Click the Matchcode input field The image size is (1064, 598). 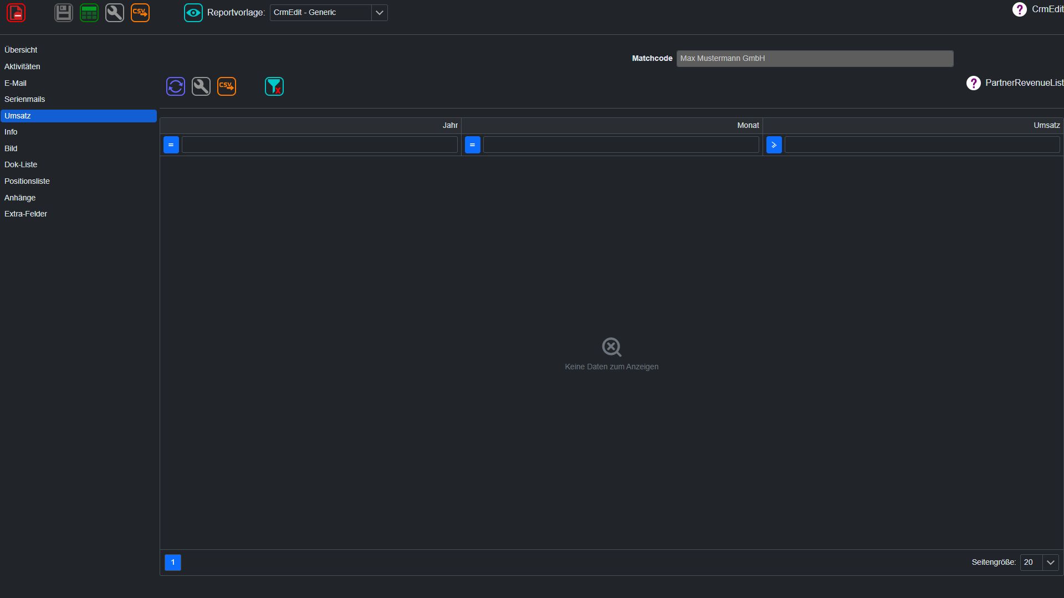[815, 58]
